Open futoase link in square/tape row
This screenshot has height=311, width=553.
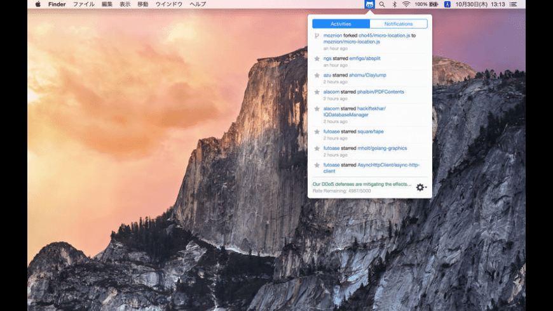click(332, 132)
